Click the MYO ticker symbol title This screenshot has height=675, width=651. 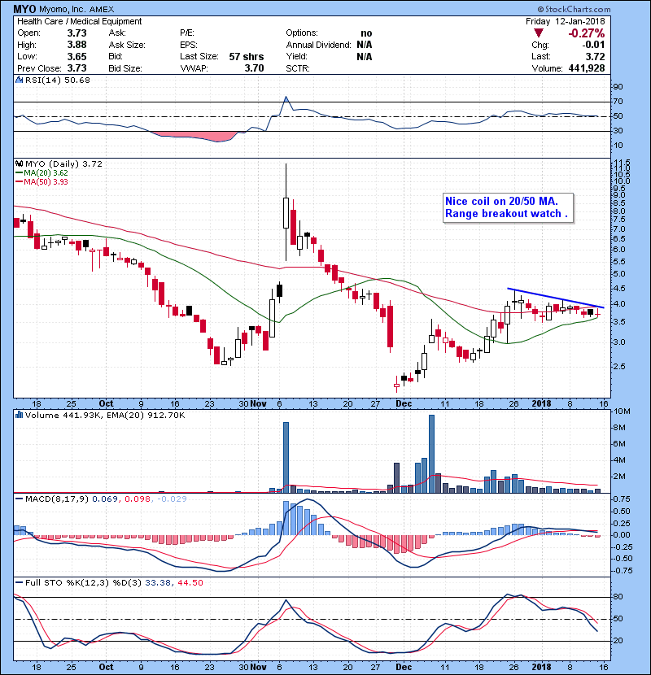tap(24, 9)
